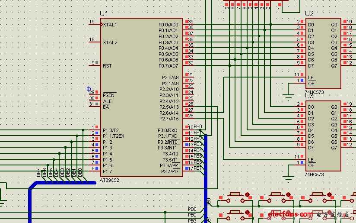Click the AT89C52 part name label
Viewport: 356px width, 223px height.
coord(109,180)
